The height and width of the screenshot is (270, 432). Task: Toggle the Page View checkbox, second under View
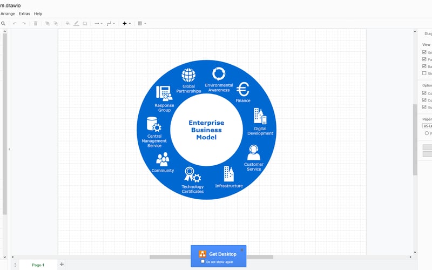[424, 59]
